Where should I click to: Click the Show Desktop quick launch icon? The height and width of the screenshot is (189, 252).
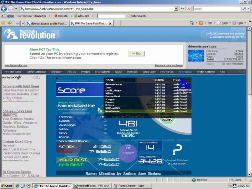pos(23,186)
